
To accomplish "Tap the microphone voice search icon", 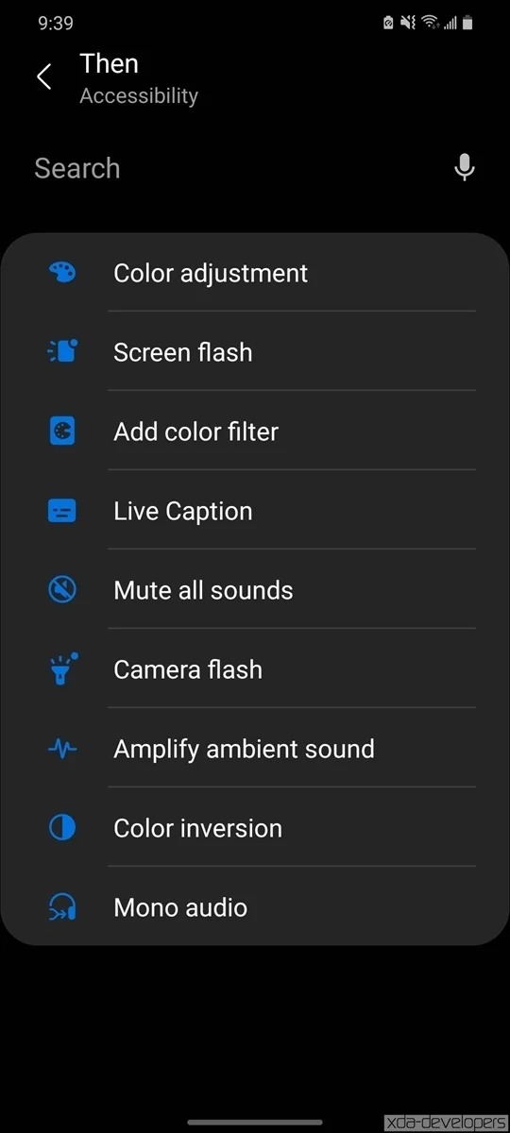I will click(x=464, y=168).
